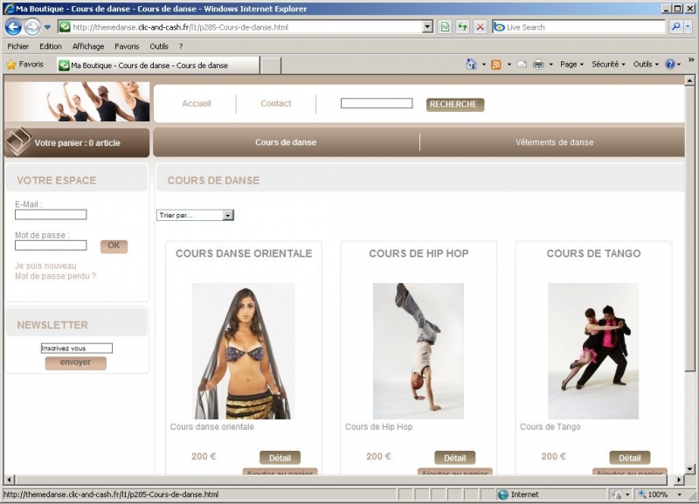Viewport: 699px width, 504px height.
Task: Click COURS DE TANGO title
Action: tap(593, 253)
